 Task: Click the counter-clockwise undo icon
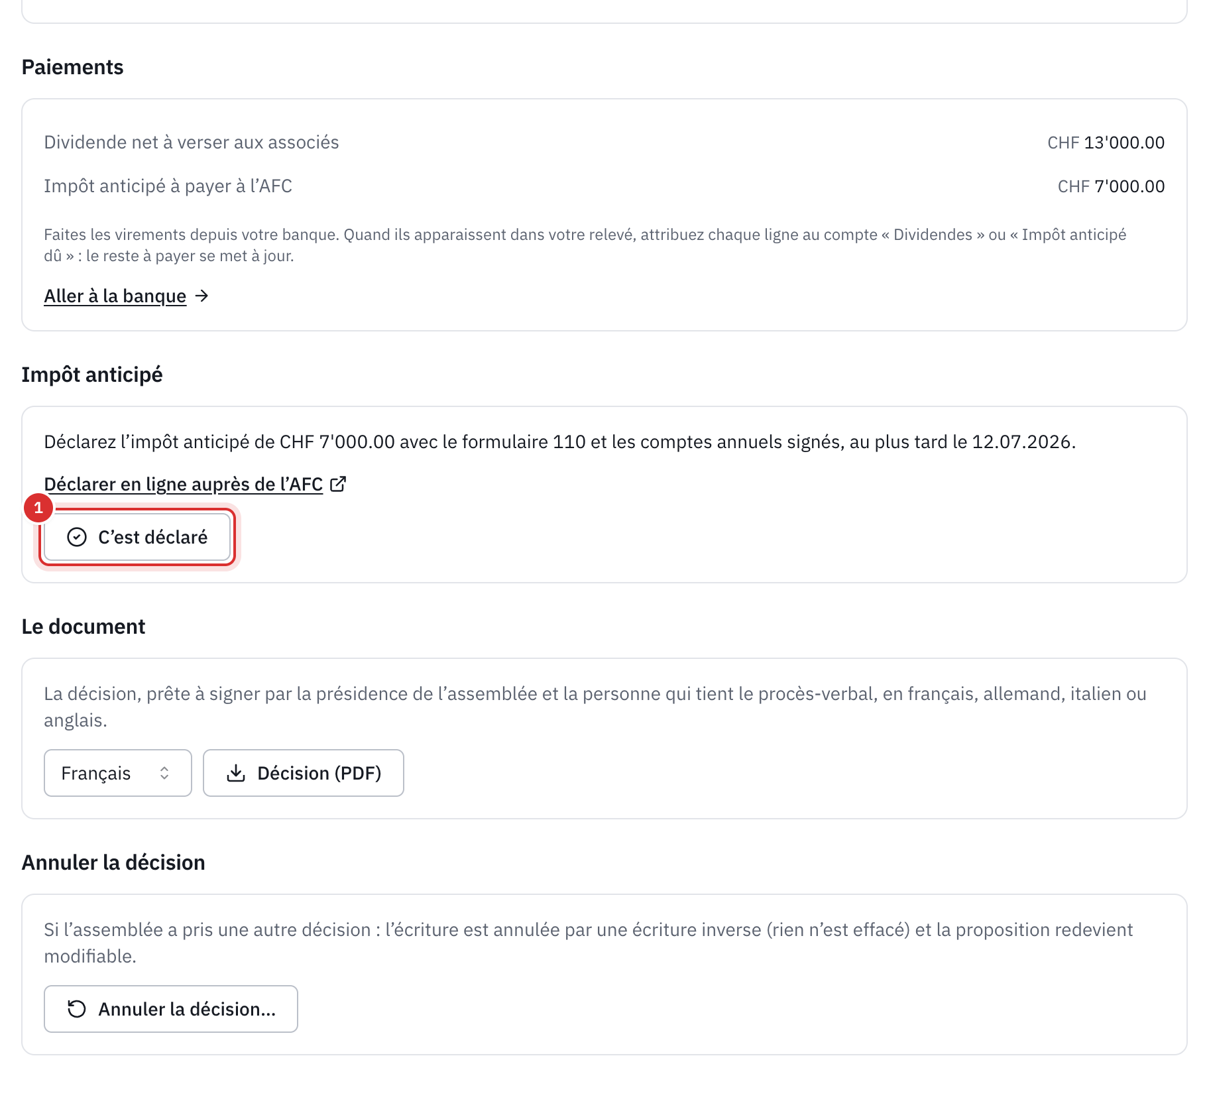pos(77,1009)
